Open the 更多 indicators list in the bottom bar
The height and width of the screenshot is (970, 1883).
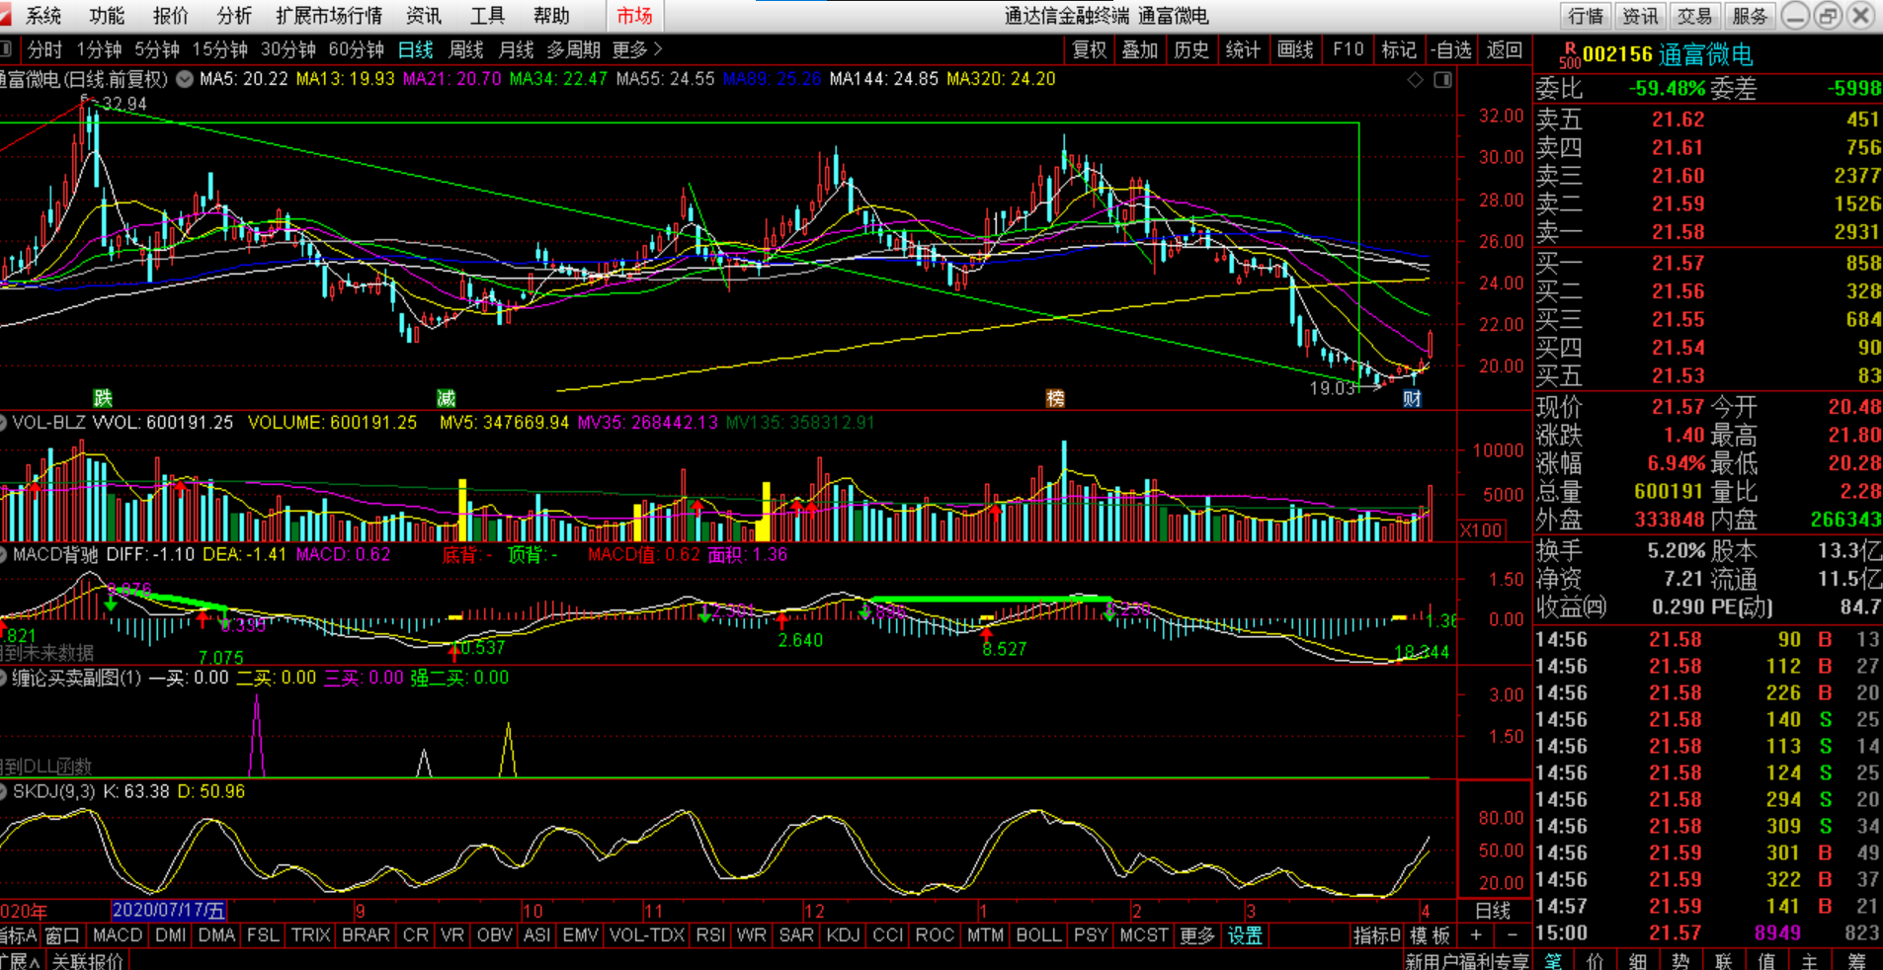click(1196, 934)
